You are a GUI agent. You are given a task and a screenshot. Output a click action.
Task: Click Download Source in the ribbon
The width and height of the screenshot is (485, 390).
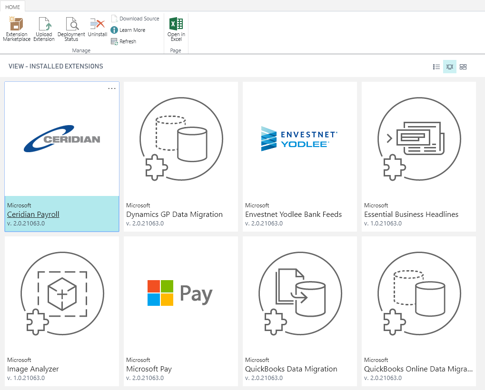(135, 19)
